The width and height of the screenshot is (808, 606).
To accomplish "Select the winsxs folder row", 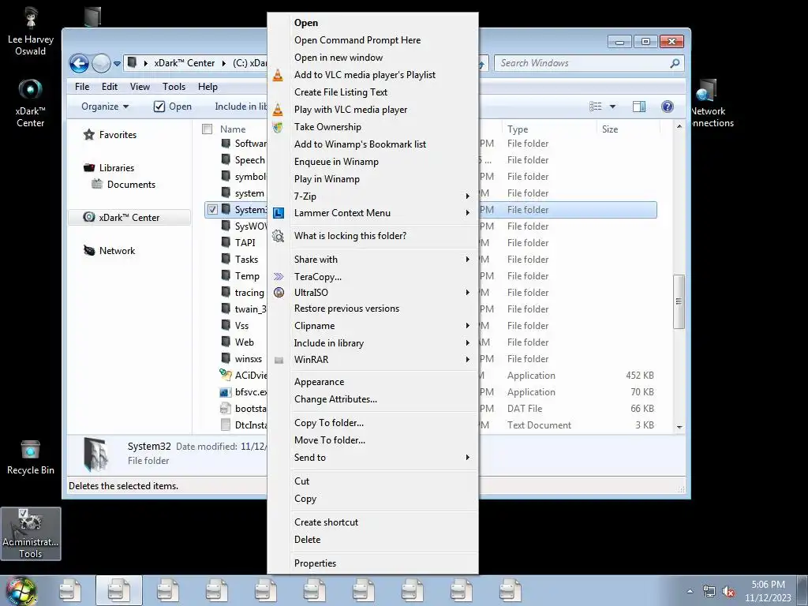I will (430, 359).
